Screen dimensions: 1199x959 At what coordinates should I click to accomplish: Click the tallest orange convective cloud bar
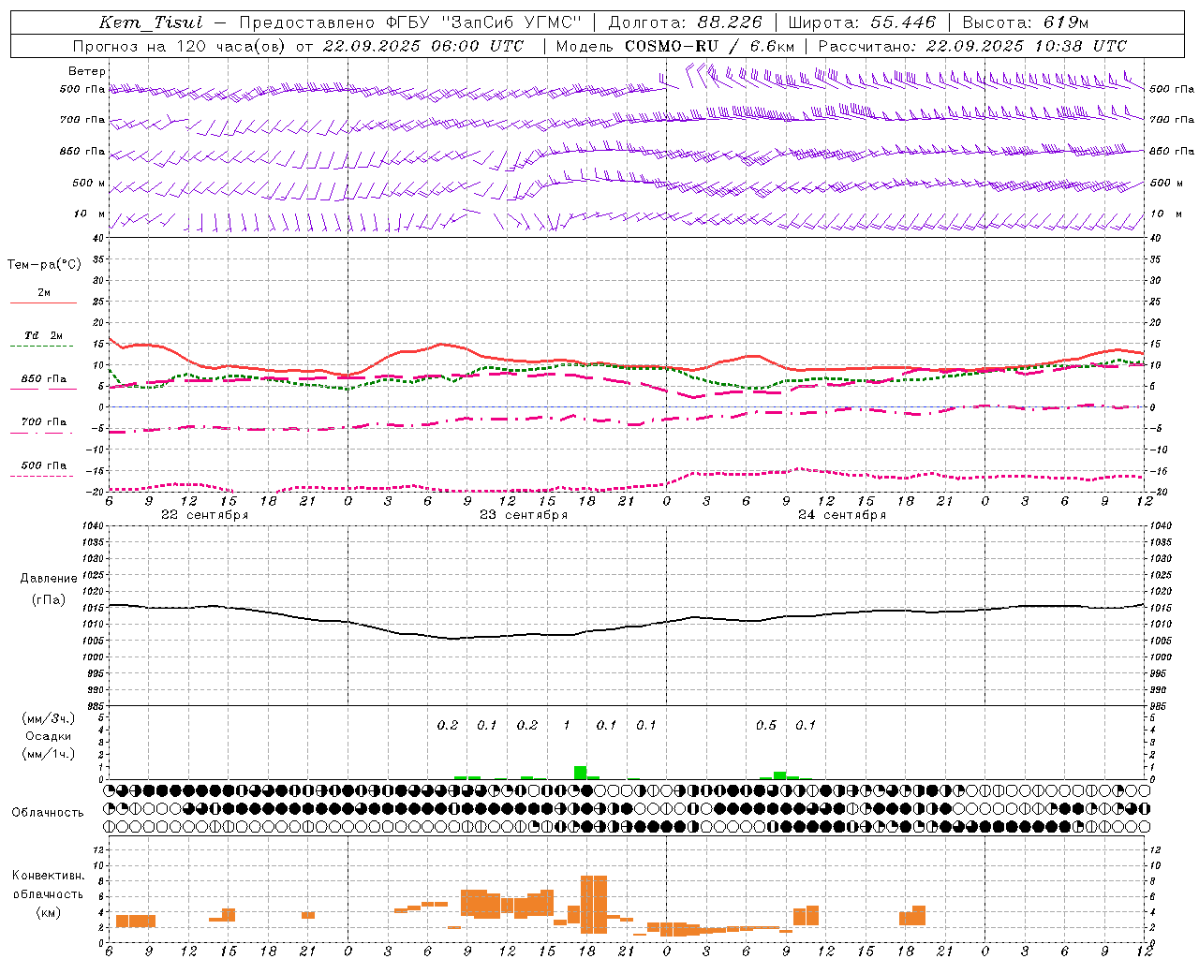click(594, 905)
